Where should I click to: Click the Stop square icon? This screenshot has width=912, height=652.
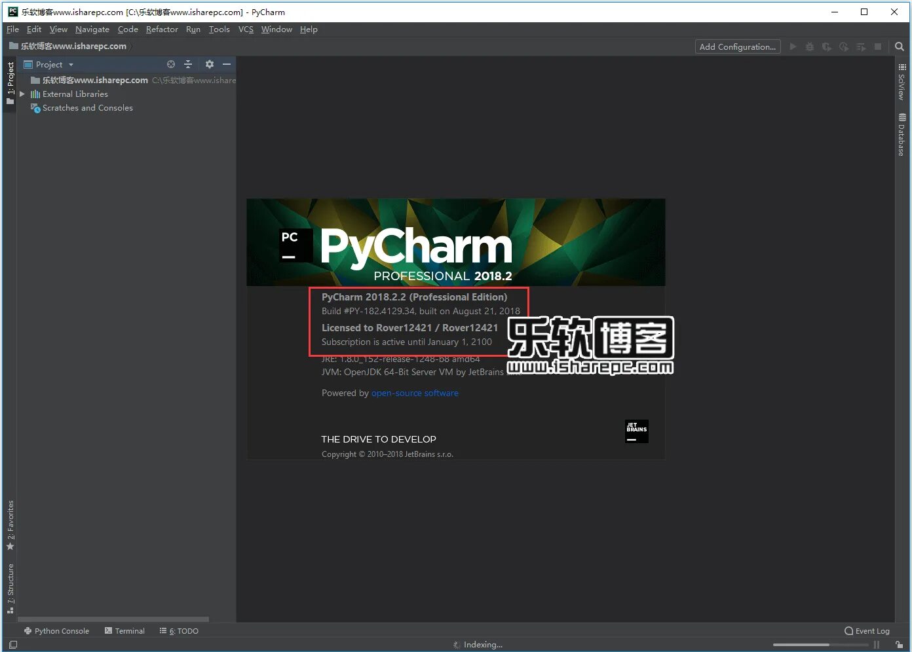click(878, 47)
